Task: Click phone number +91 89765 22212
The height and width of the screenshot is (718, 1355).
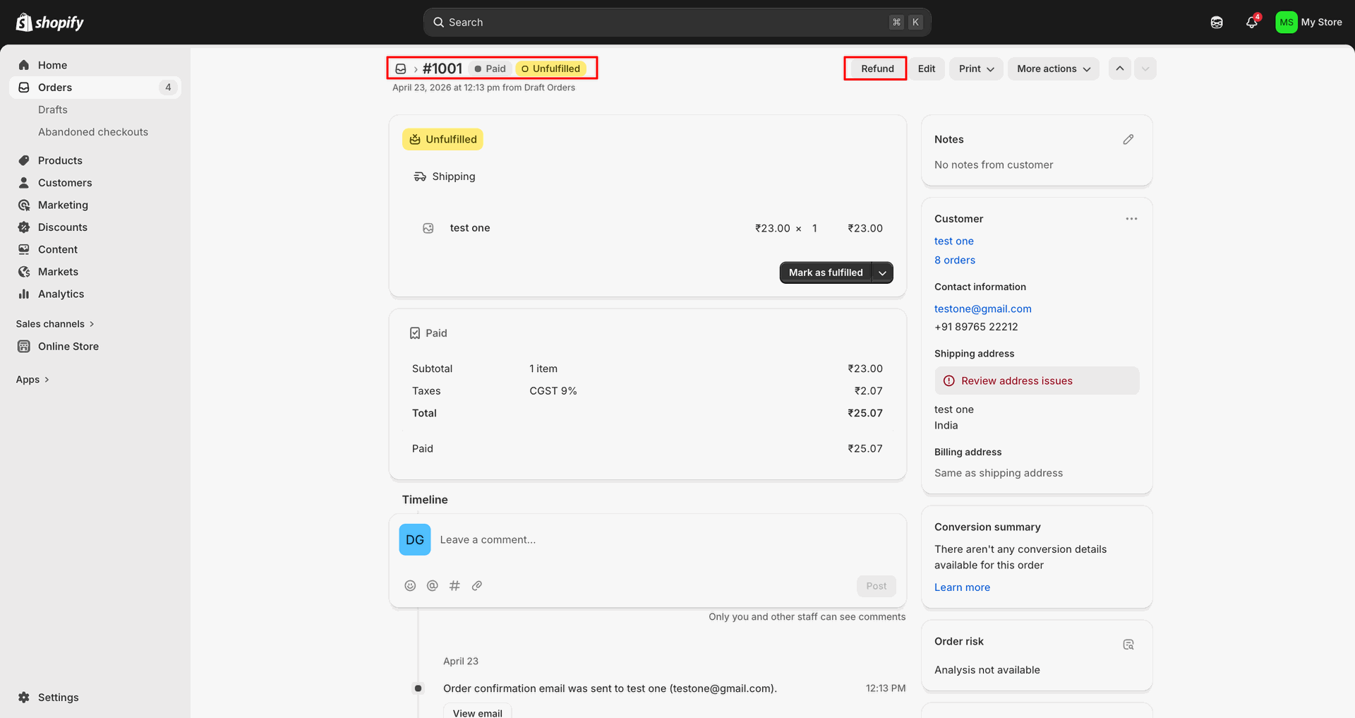Action: click(x=976, y=327)
